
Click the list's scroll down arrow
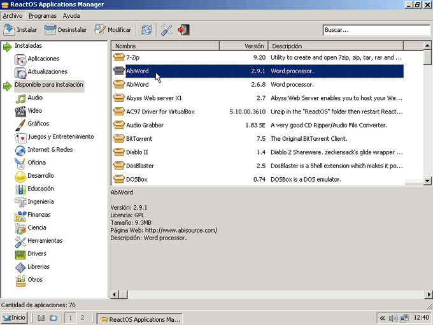click(427, 181)
